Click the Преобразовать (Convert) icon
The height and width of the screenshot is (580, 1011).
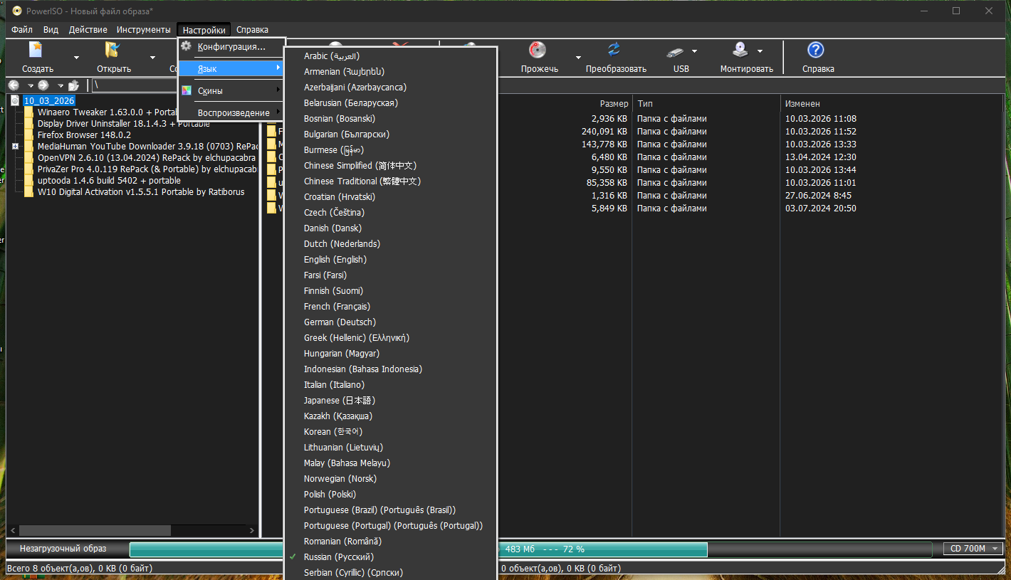[614, 51]
